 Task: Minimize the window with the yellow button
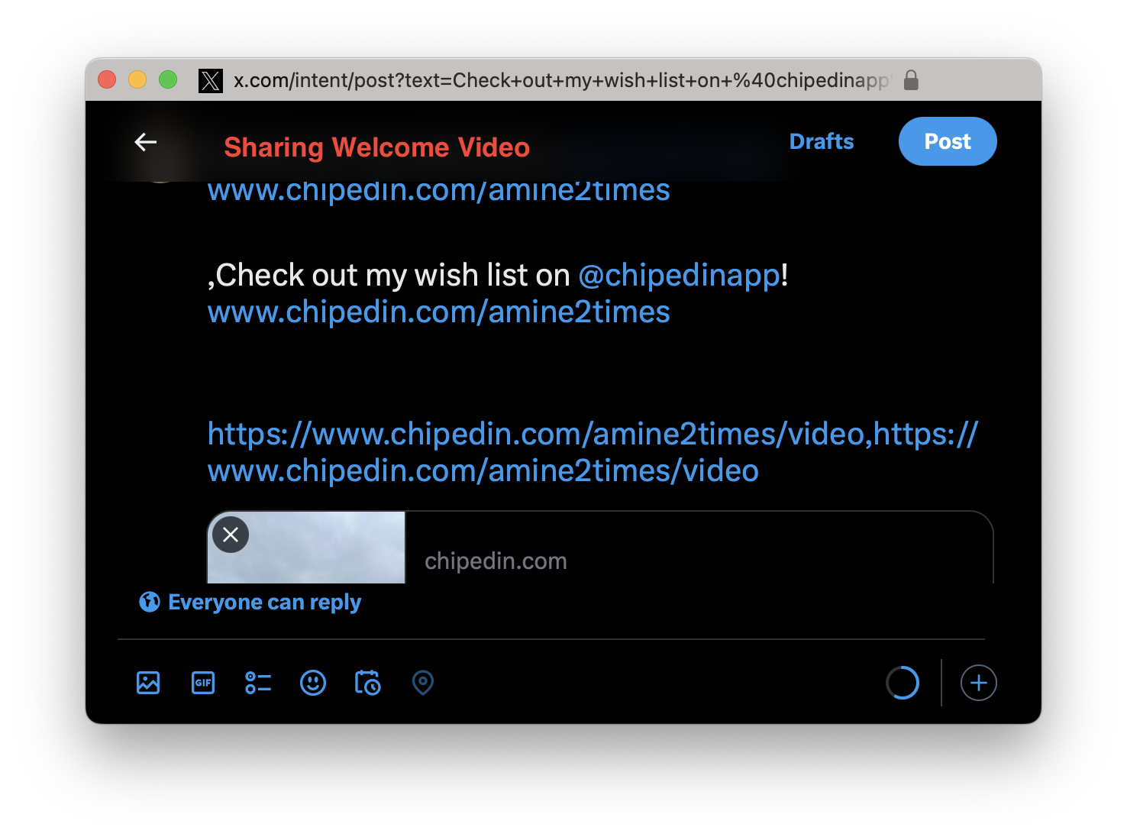point(137,79)
